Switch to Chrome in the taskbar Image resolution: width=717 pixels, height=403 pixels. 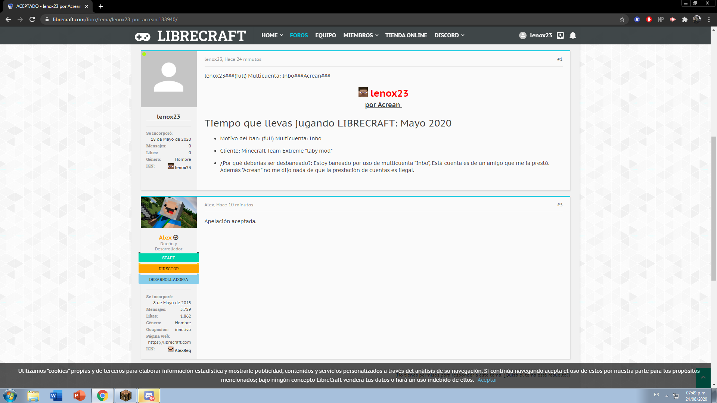pos(103,396)
